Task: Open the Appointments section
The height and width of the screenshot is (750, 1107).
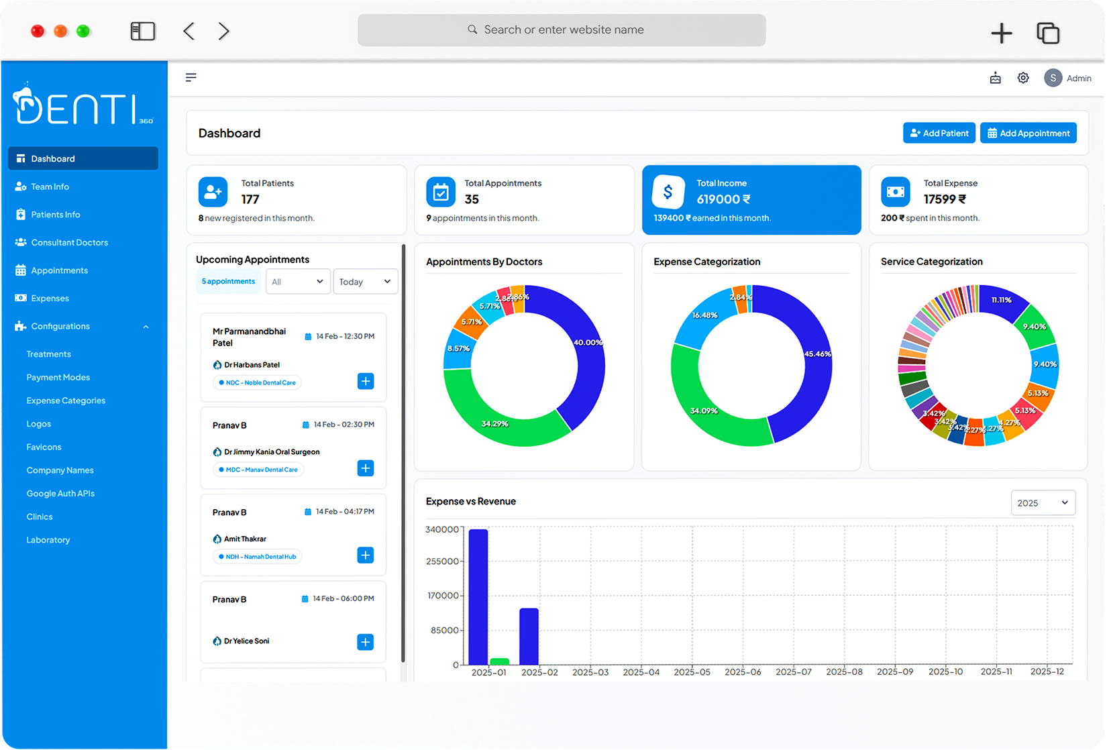Action: (x=59, y=270)
